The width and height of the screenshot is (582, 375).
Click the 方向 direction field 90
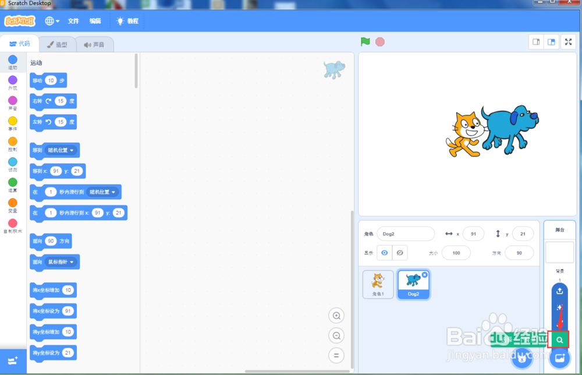click(519, 253)
